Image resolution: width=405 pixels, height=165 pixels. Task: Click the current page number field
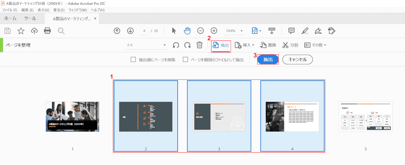pyautogui.click(x=144, y=31)
